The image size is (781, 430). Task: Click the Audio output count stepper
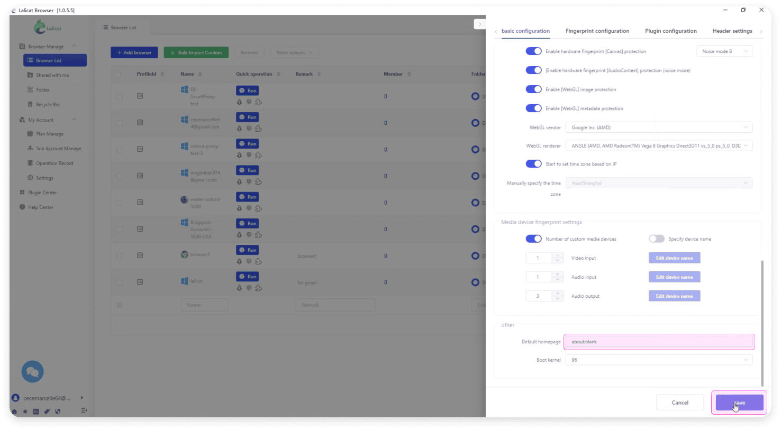point(544,296)
